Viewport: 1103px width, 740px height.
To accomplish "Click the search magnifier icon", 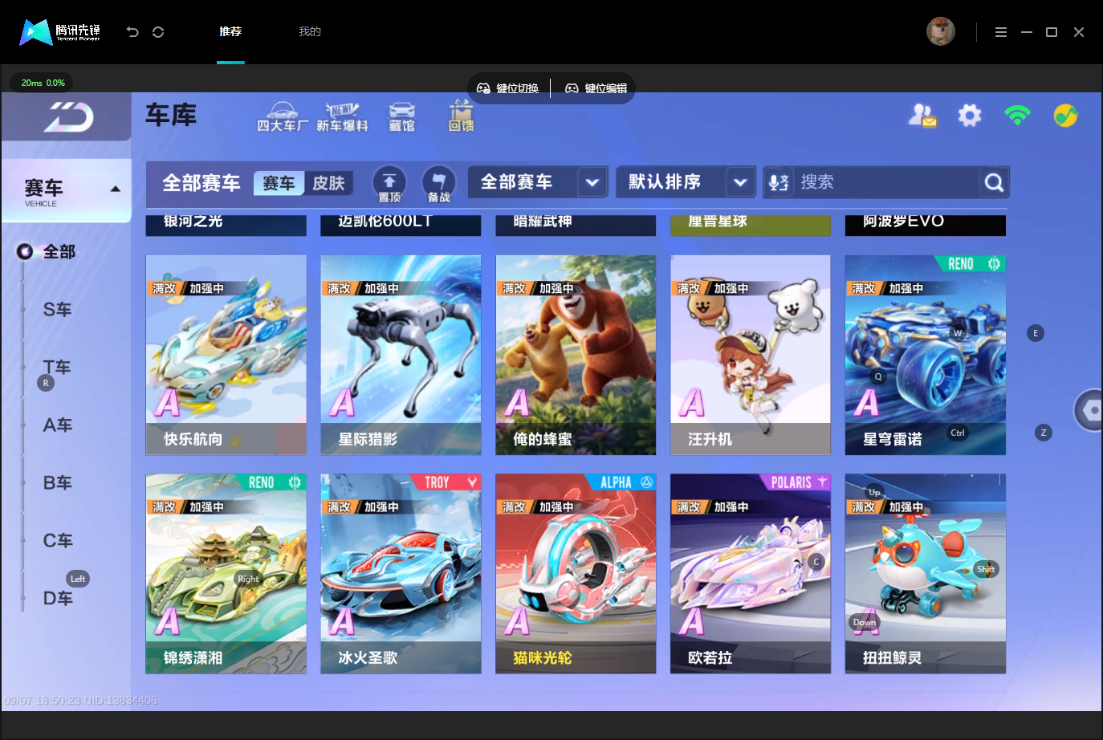I will point(994,182).
